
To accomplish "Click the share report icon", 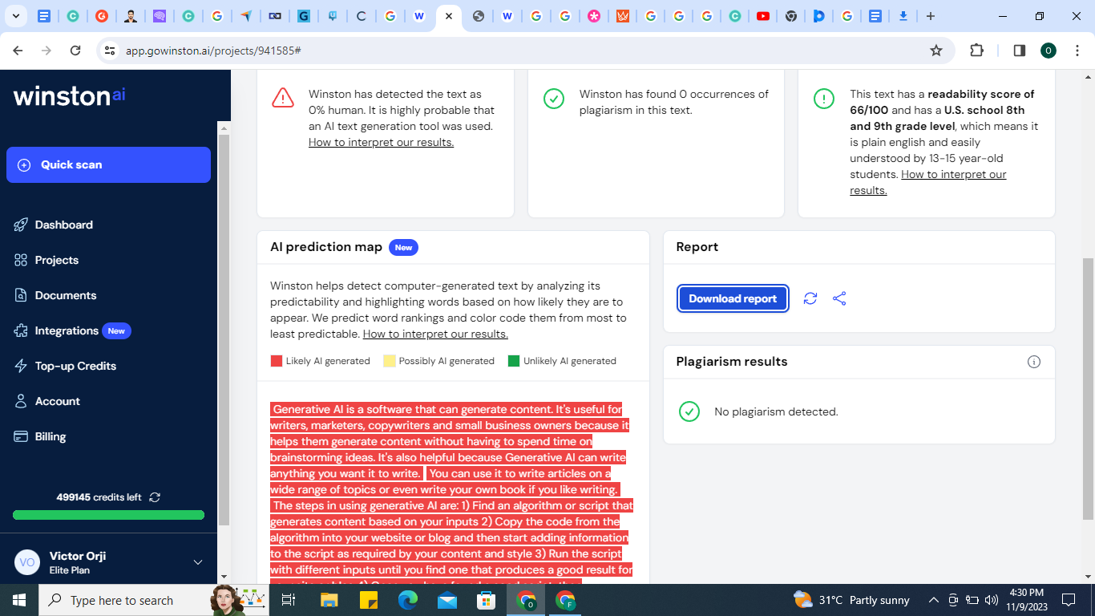I will coord(839,298).
